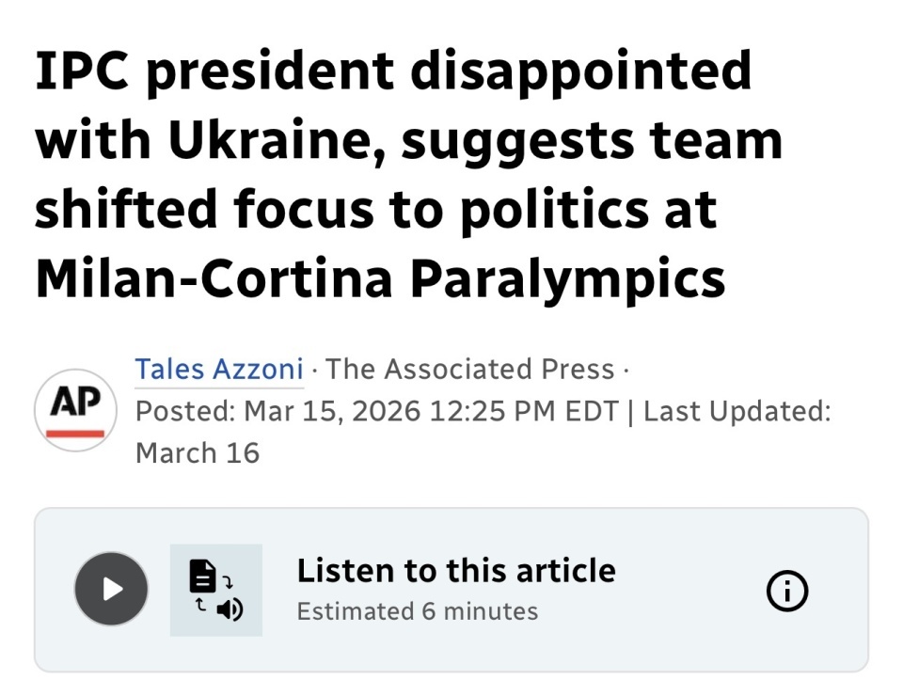
Task: Open author Tales Azzoni's profile link
Action: 219,369
